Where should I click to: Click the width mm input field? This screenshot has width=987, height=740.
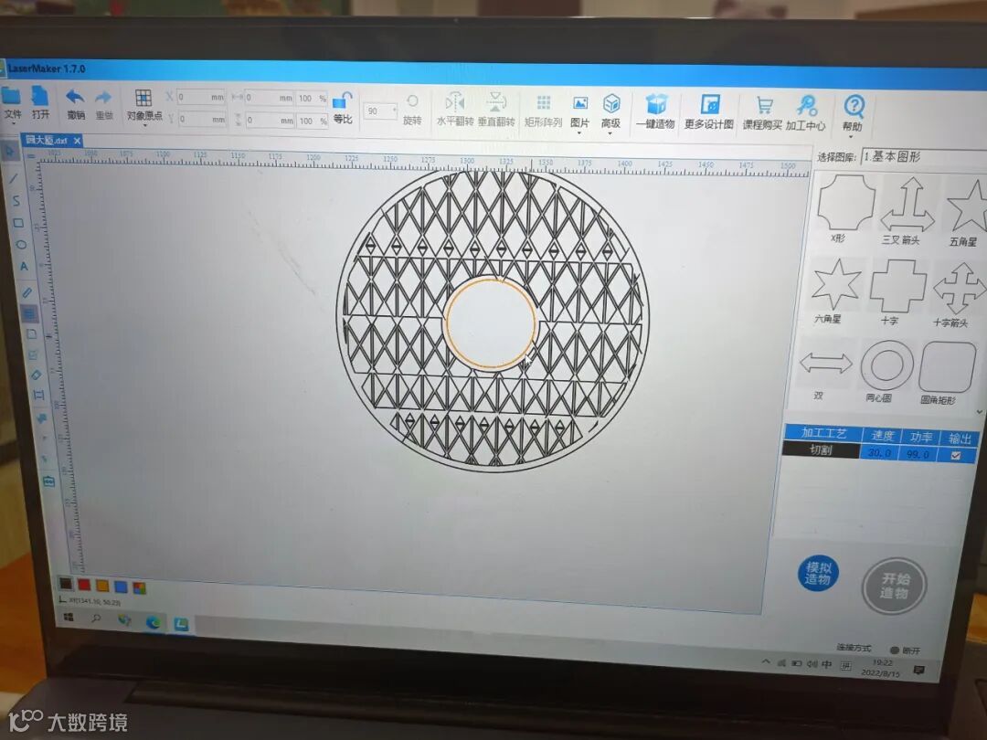coord(269,98)
